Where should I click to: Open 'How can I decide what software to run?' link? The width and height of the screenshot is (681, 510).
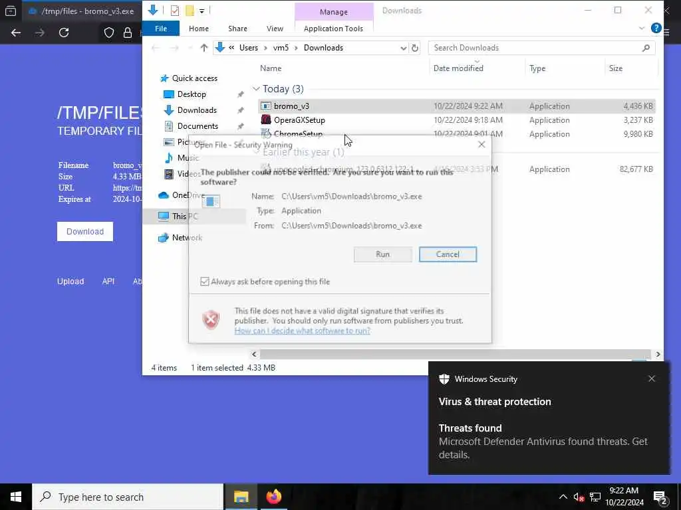(x=303, y=331)
